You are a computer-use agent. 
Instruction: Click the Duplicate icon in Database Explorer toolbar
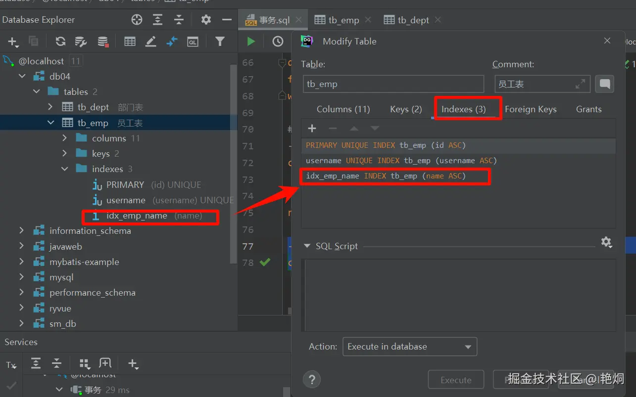click(x=34, y=42)
